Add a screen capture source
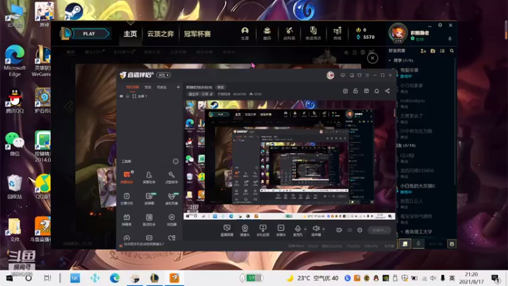Screen dimensions: 508x286 [227, 230]
